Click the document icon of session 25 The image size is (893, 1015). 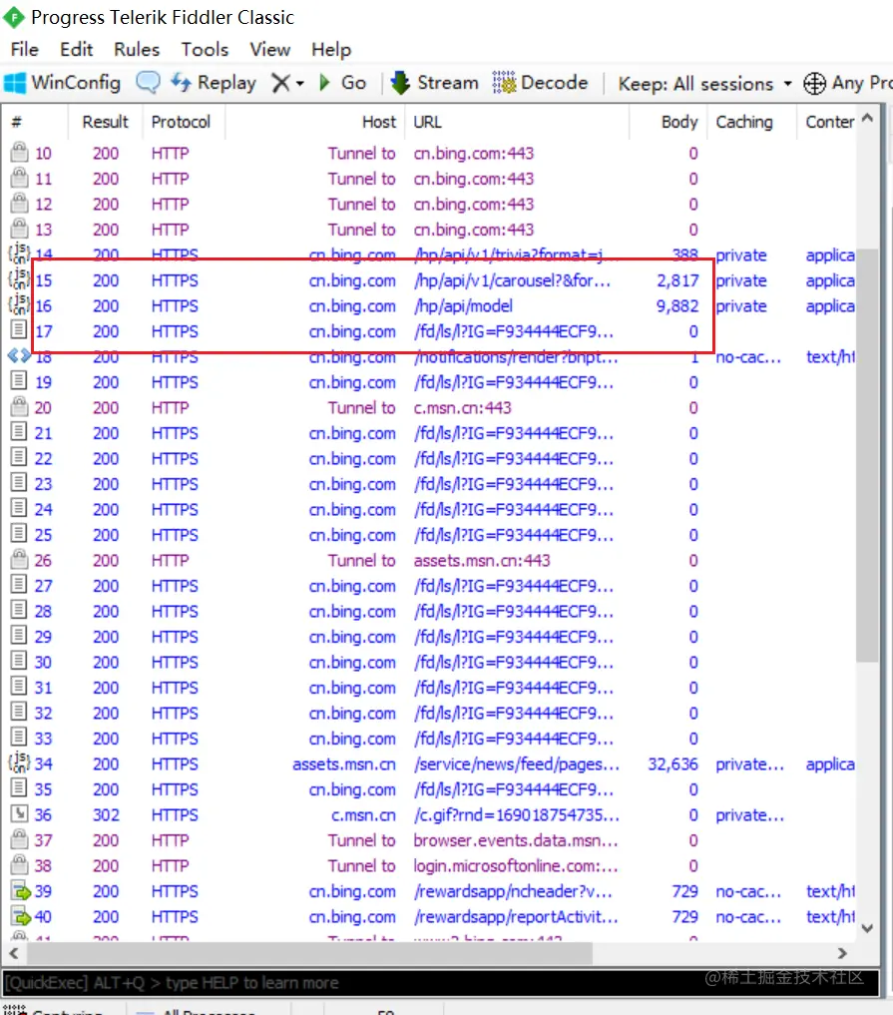point(19,533)
